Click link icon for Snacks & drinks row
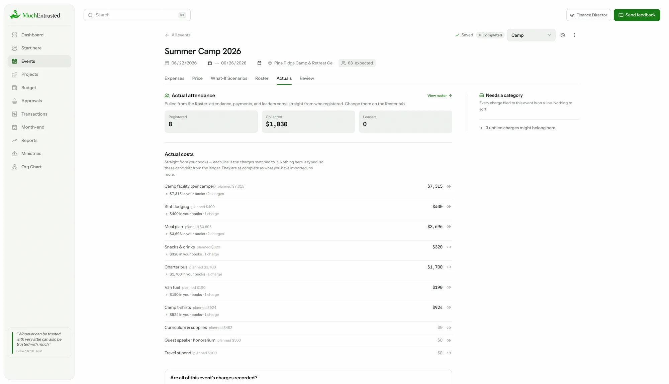The image size is (669, 384). 449,247
